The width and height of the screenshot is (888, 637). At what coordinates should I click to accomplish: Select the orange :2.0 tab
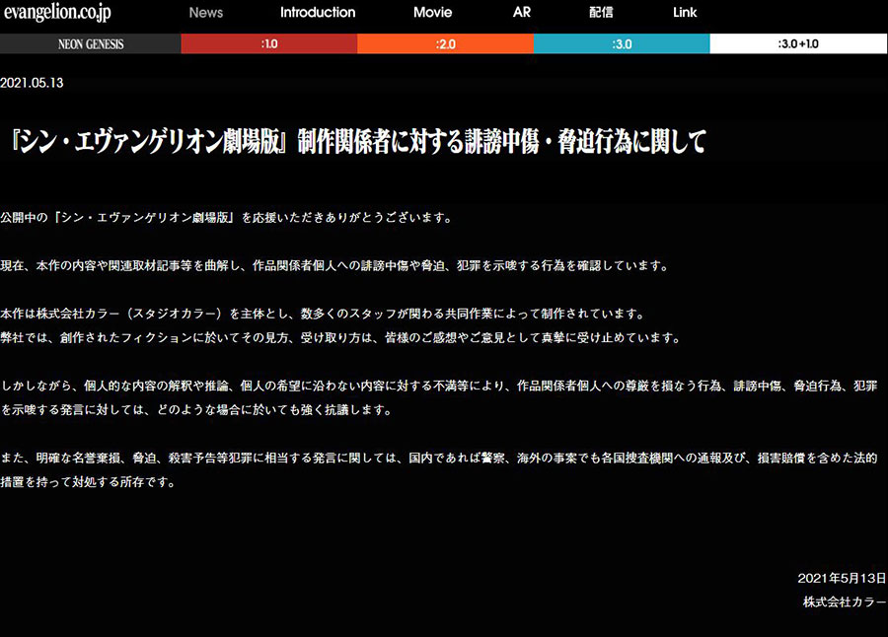point(445,44)
